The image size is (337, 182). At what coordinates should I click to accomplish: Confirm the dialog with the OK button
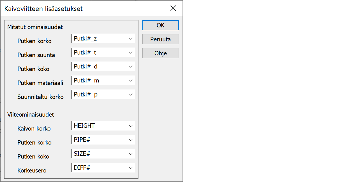click(x=160, y=25)
